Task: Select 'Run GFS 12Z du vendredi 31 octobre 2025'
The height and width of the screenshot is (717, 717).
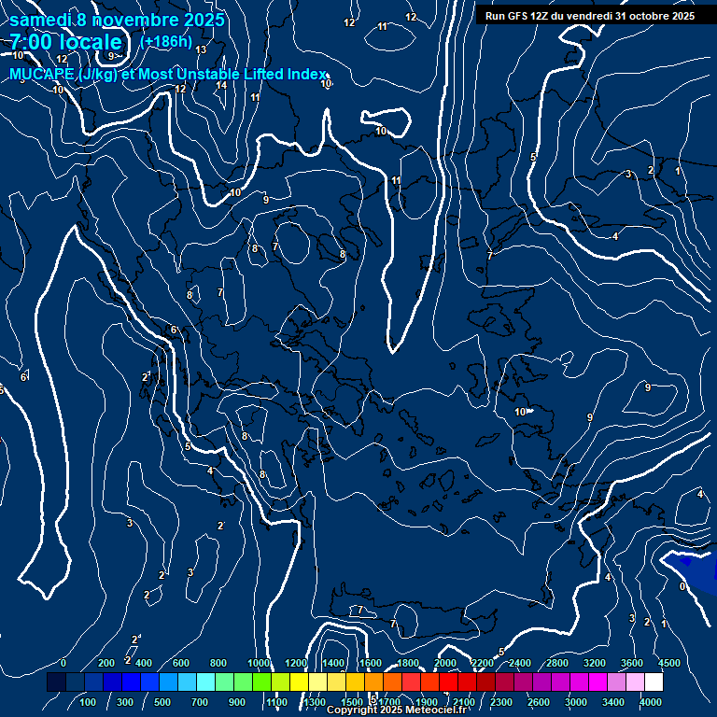Action: pos(590,16)
